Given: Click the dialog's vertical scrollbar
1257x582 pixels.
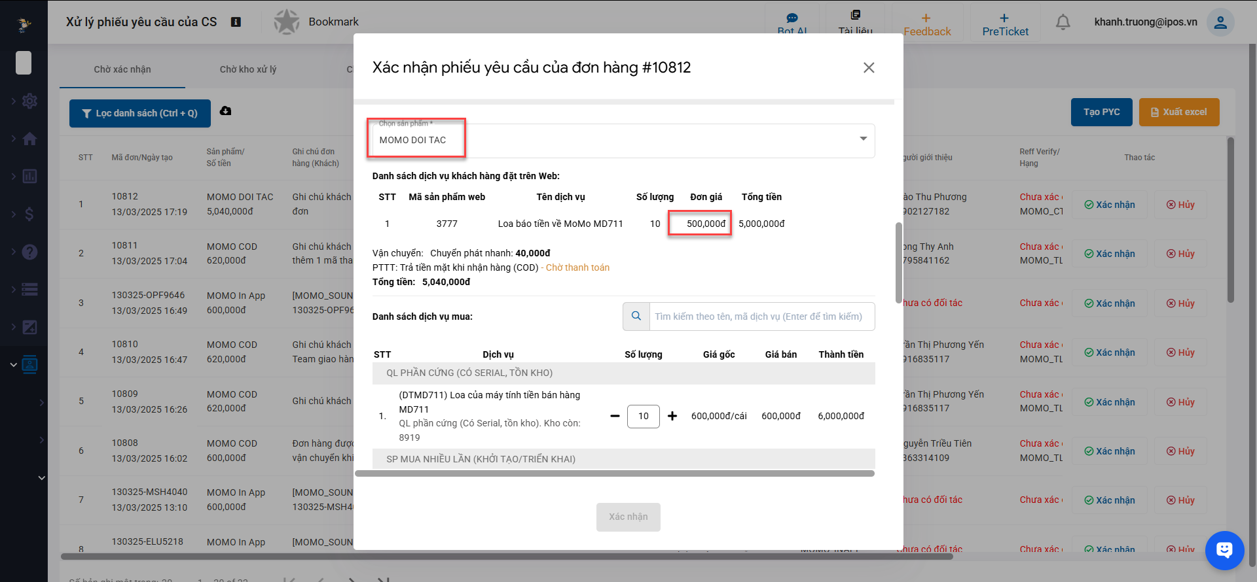Looking at the screenshot, I should (899, 263).
